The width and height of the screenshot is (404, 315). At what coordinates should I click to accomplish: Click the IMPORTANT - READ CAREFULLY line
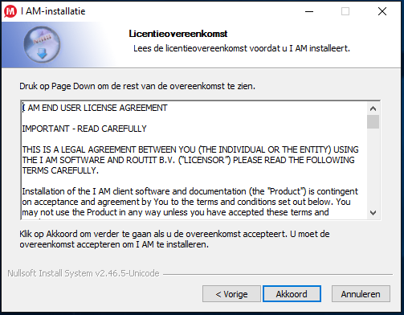[84, 129]
